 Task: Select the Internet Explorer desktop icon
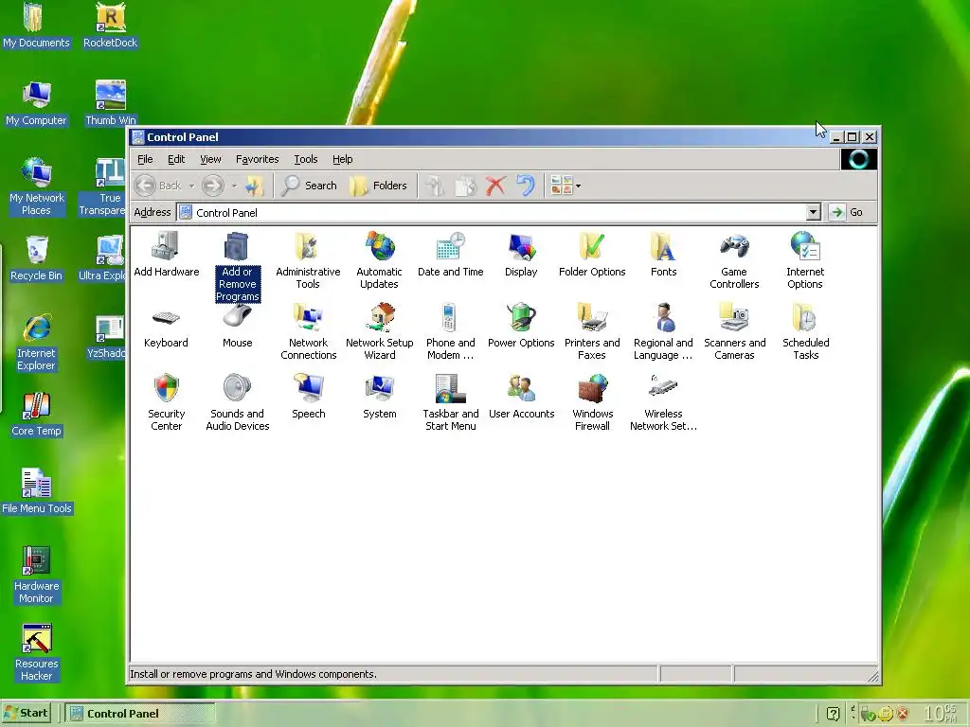coord(36,342)
